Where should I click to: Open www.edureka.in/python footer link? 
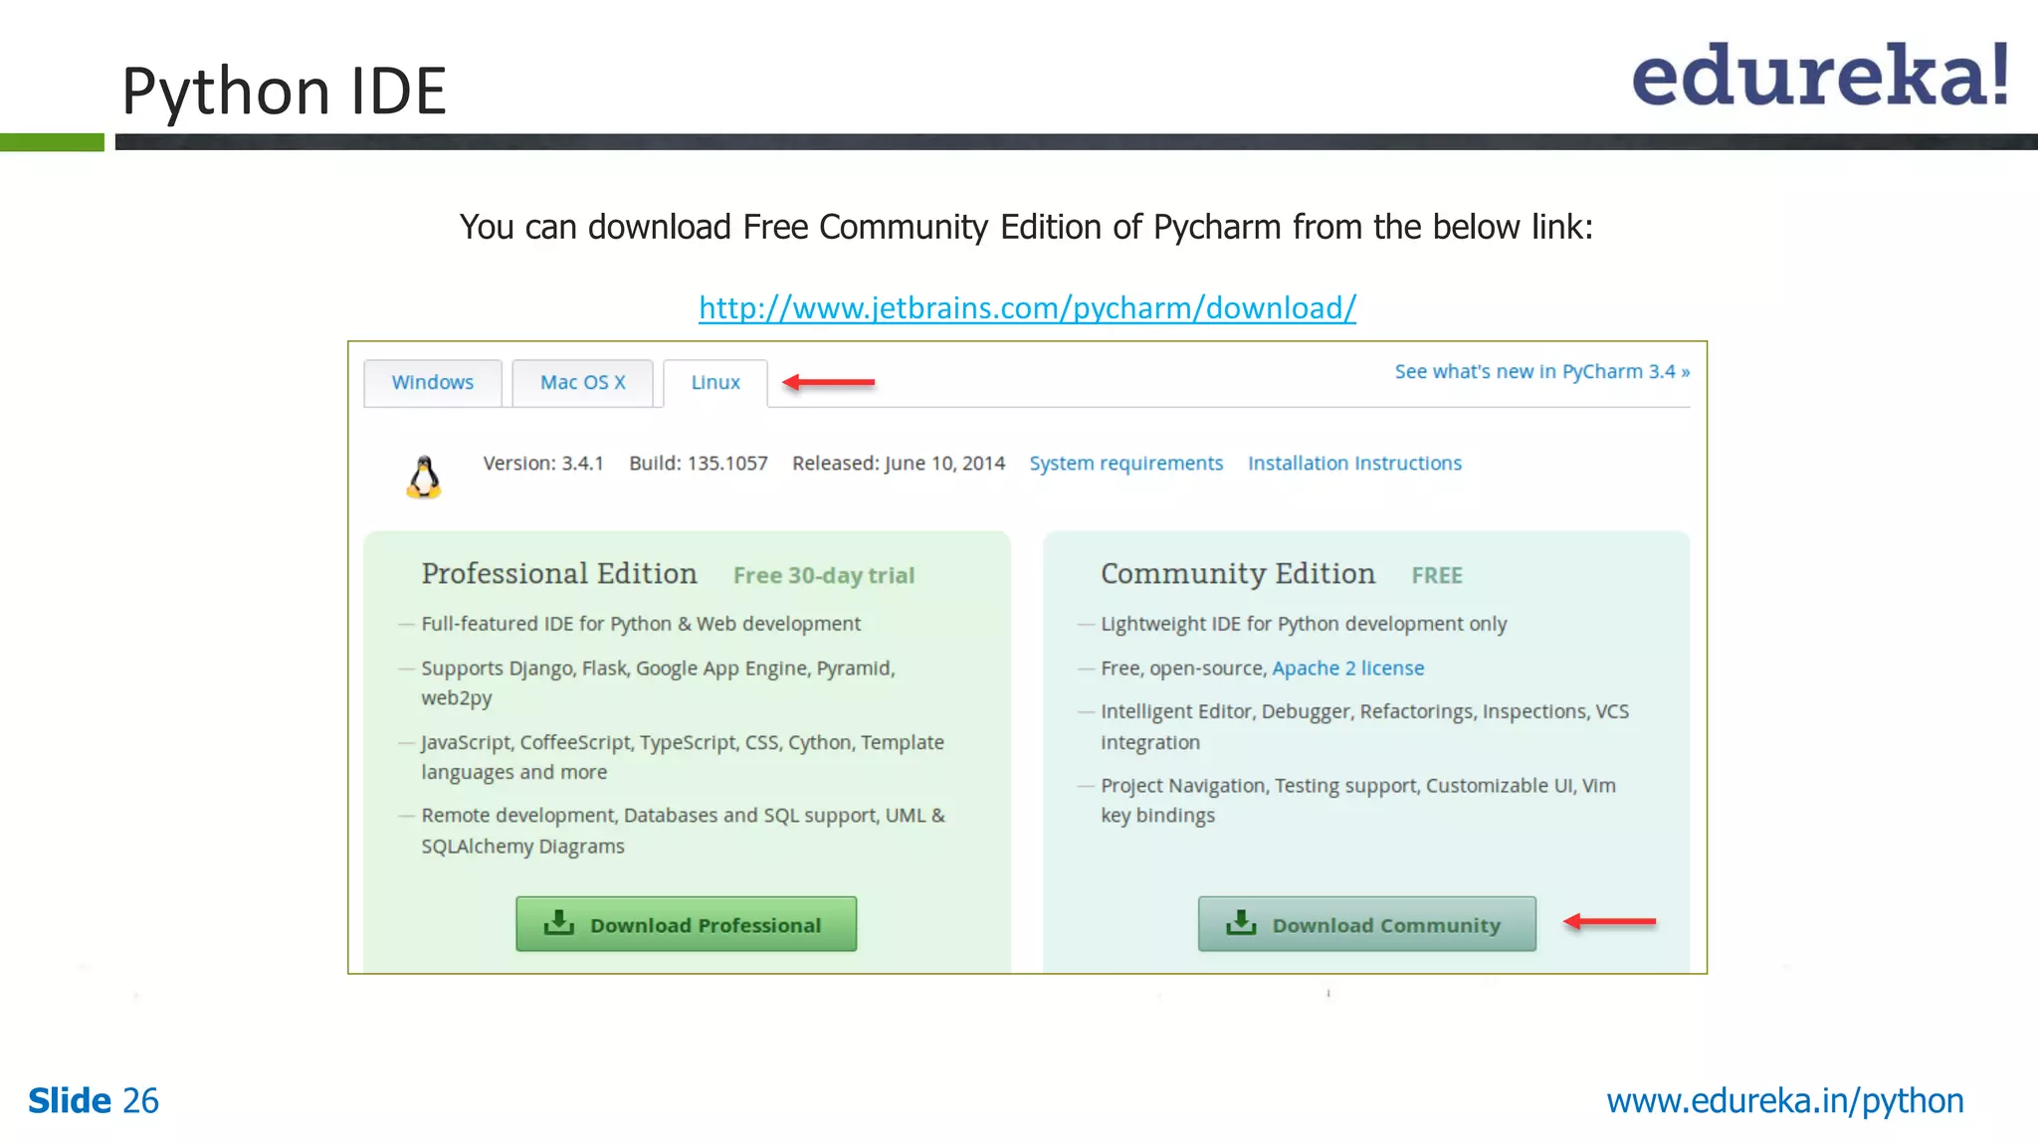[1785, 1101]
